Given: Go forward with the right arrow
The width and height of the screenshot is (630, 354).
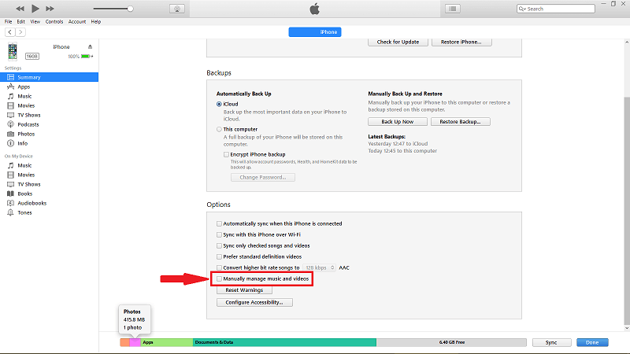Looking at the screenshot, I should [20, 32].
